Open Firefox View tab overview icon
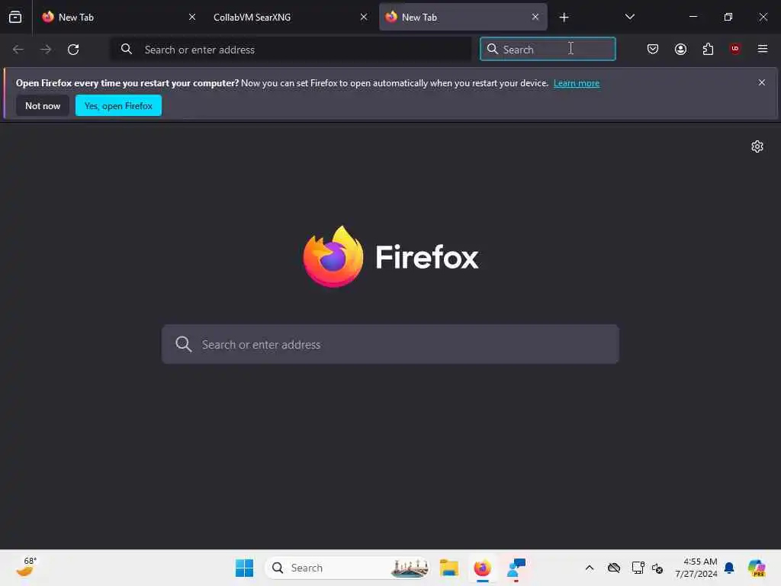The image size is (781, 586). [x=15, y=17]
